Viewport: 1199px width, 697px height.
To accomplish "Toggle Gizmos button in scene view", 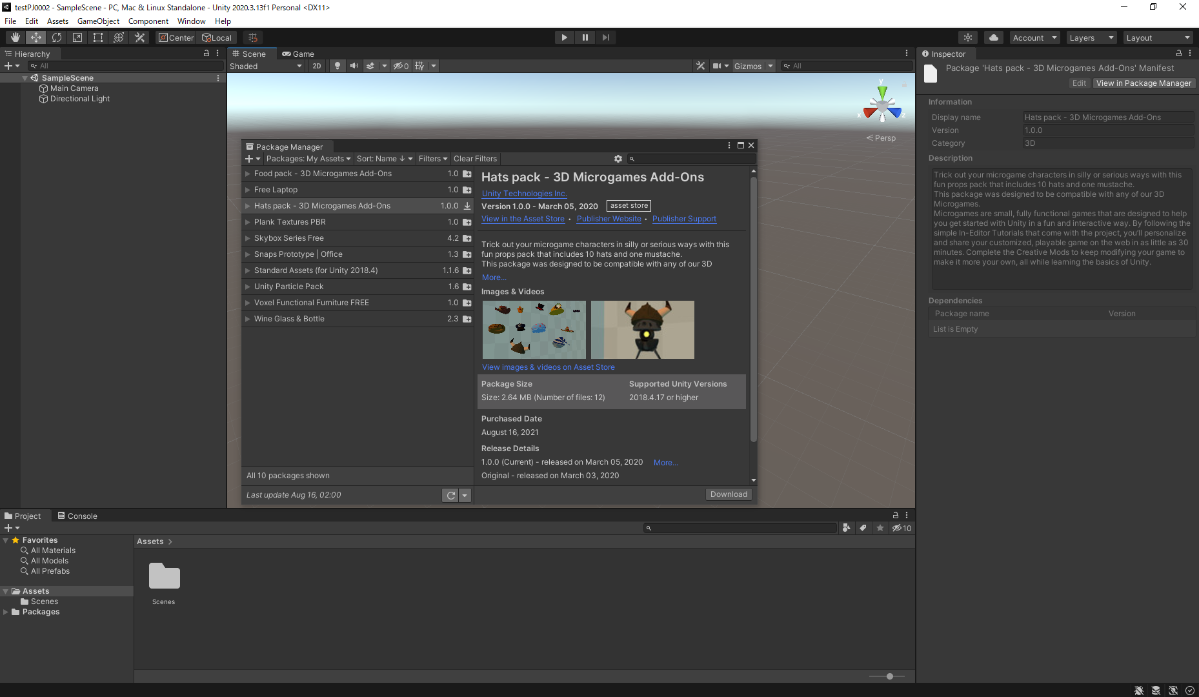I will coord(748,66).
